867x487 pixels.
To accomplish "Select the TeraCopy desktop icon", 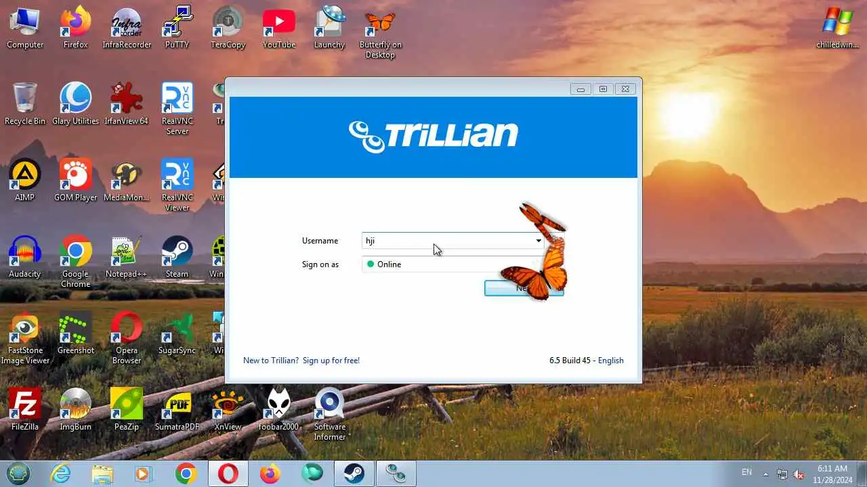I will pos(228,28).
